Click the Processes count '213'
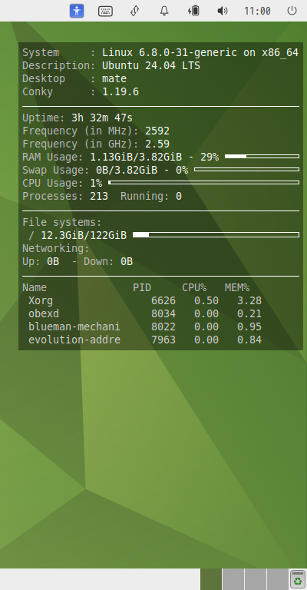 tap(99, 197)
